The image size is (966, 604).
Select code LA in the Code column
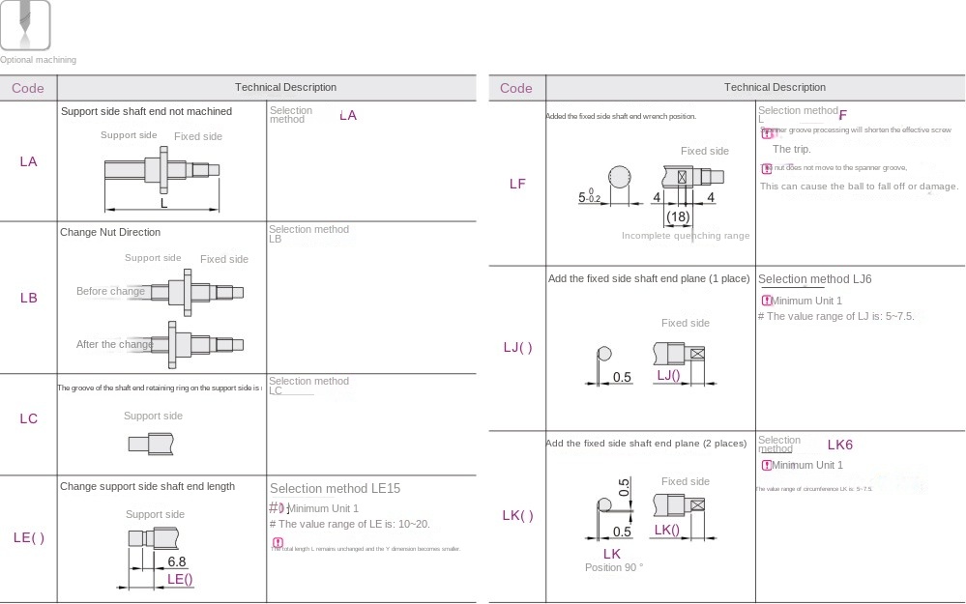pyautogui.click(x=28, y=162)
